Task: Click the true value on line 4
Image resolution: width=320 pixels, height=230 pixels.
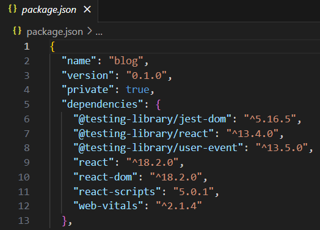Action: click(x=137, y=90)
